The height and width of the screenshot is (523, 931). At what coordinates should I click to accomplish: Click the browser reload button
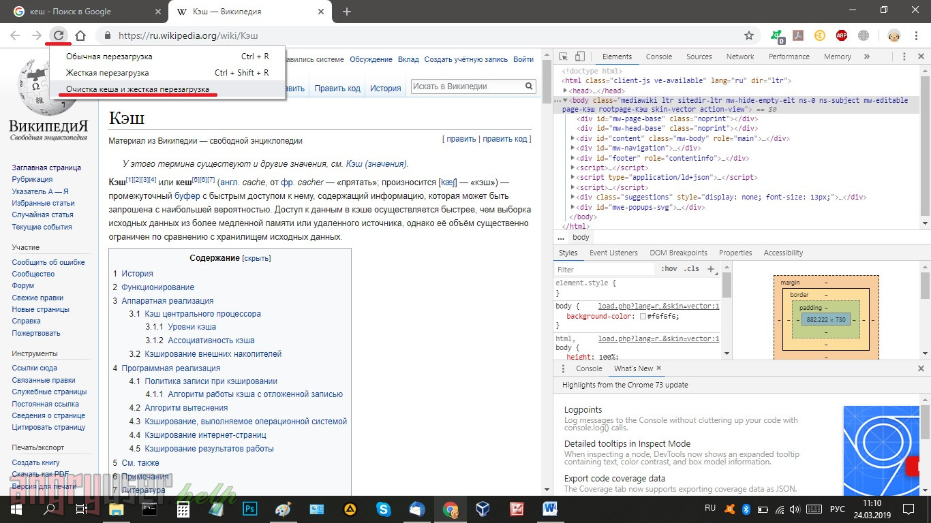click(59, 35)
